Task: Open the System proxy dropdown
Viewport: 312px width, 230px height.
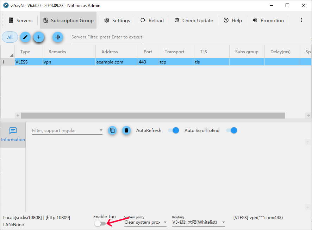Action: tap(145, 222)
